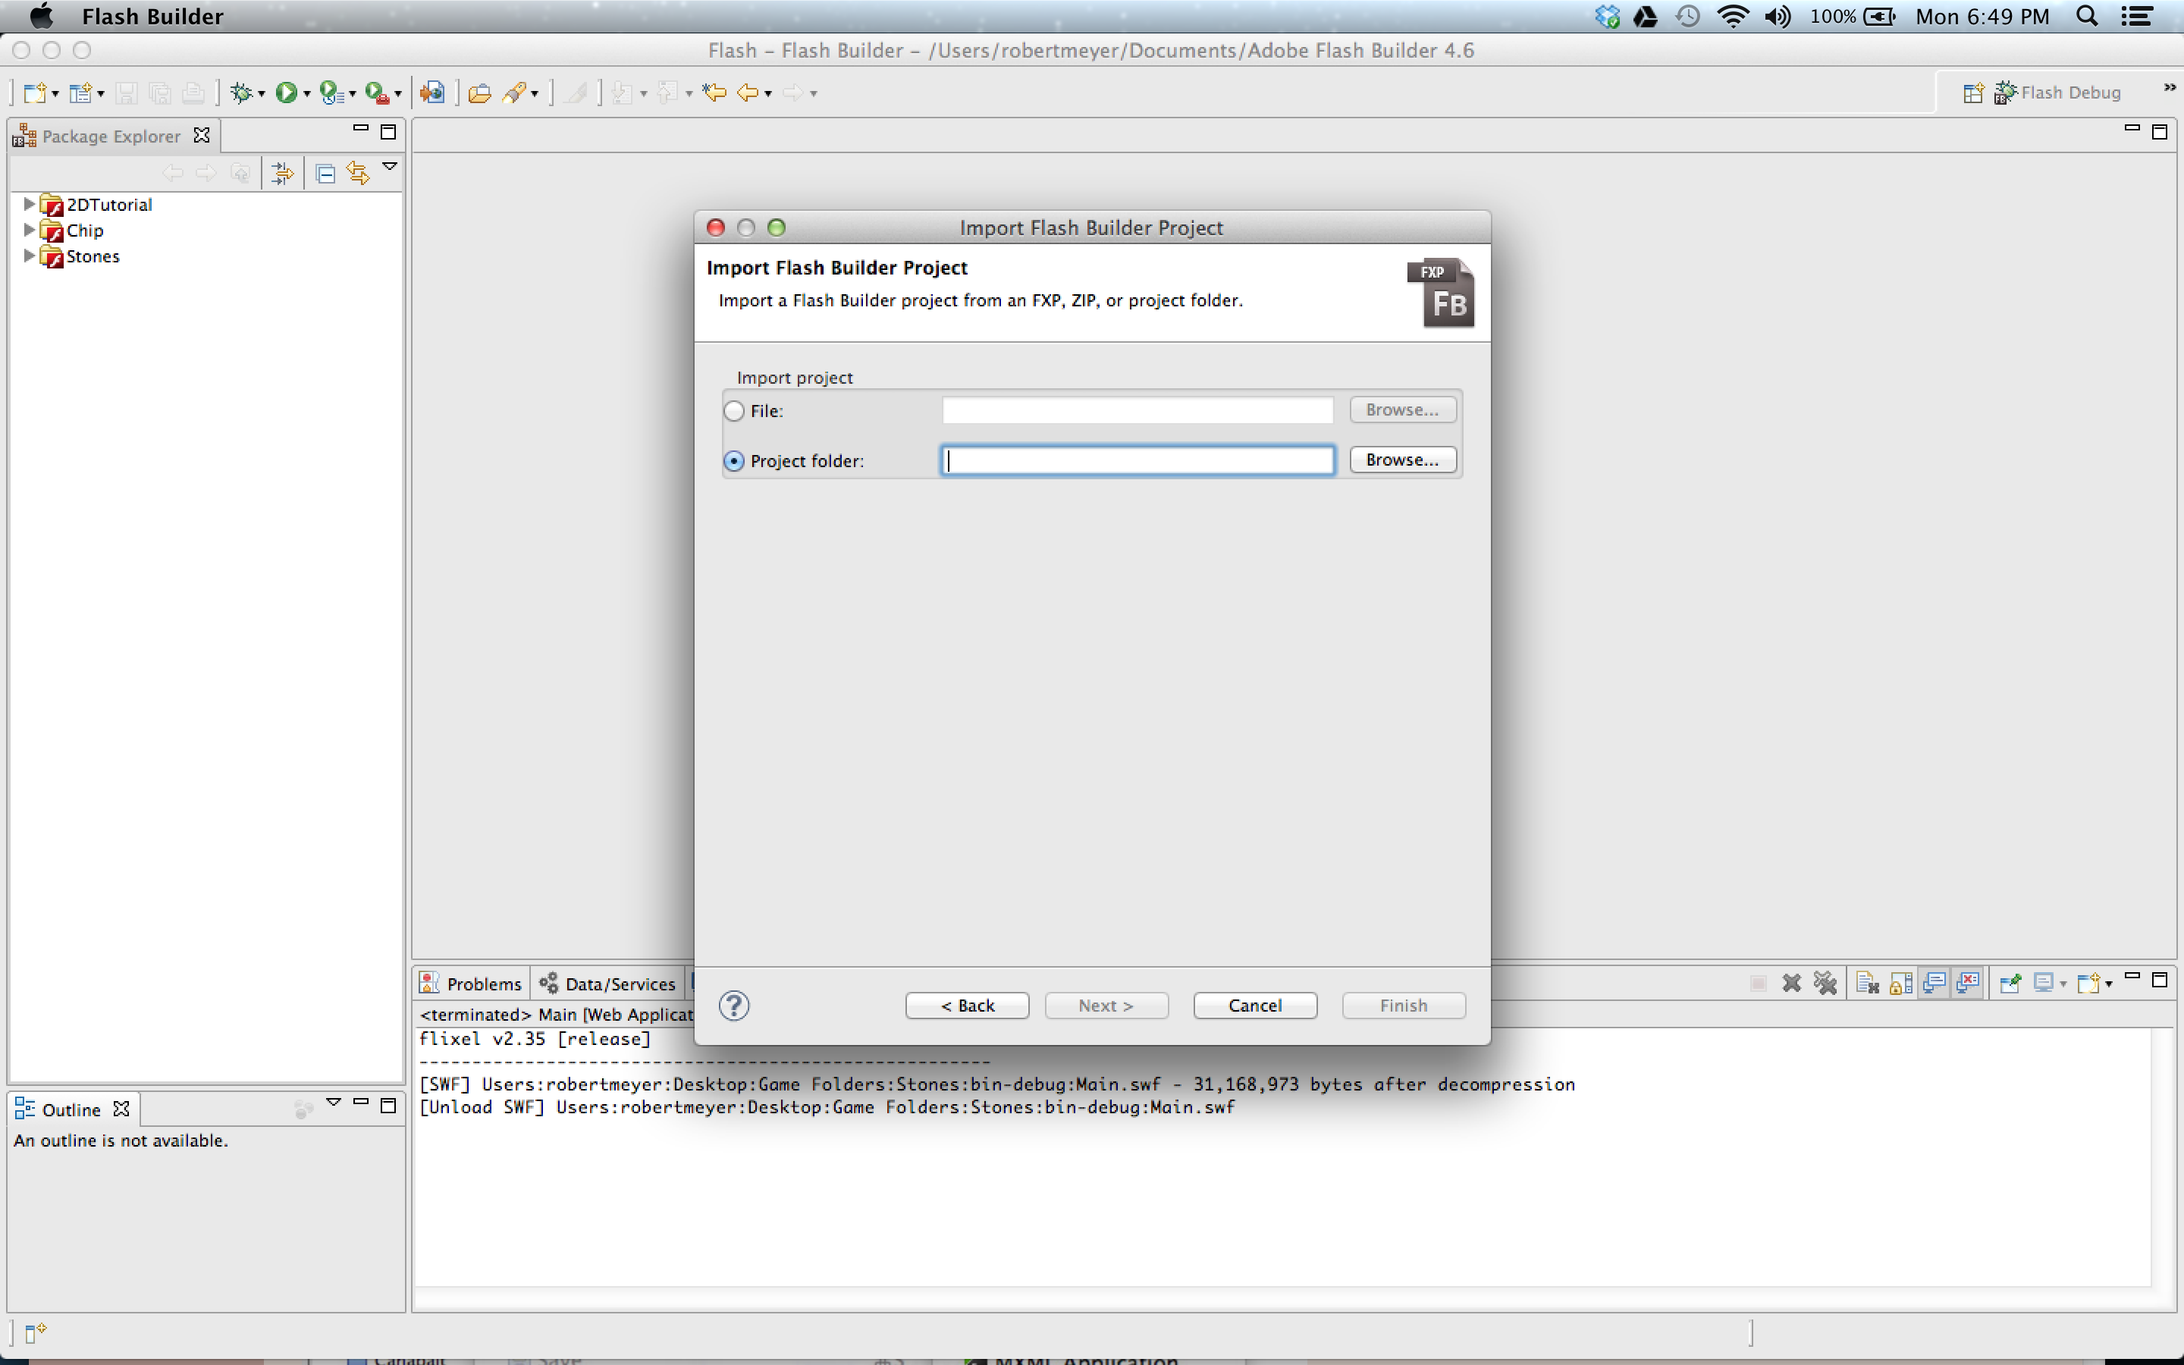Switch to the Problems tab
The width and height of the screenshot is (2184, 1365).
pos(472,983)
